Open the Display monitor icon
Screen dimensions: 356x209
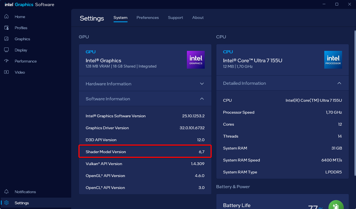point(6,50)
